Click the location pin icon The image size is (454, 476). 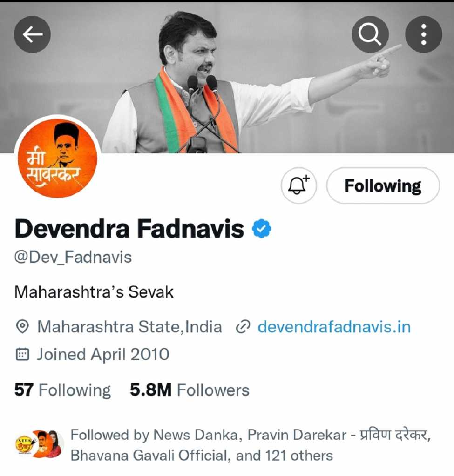coord(22,327)
